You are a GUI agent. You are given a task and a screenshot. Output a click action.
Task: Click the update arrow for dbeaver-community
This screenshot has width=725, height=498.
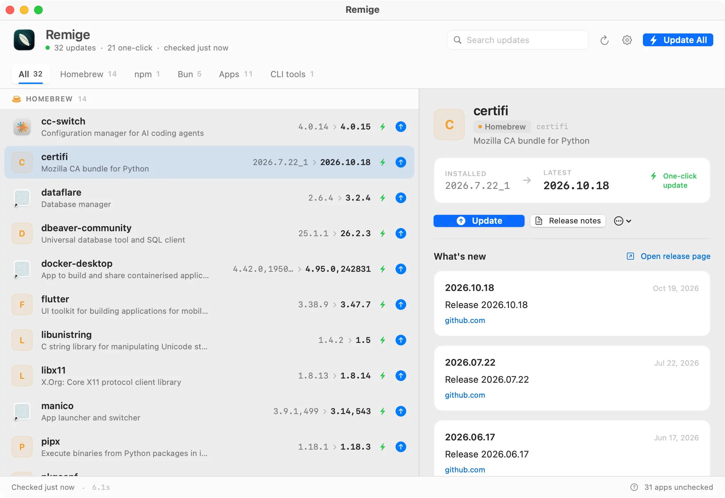(401, 233)
